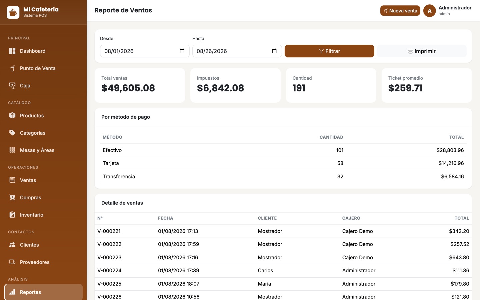Open Proveedores in the sidebar

tap(43, 262)
